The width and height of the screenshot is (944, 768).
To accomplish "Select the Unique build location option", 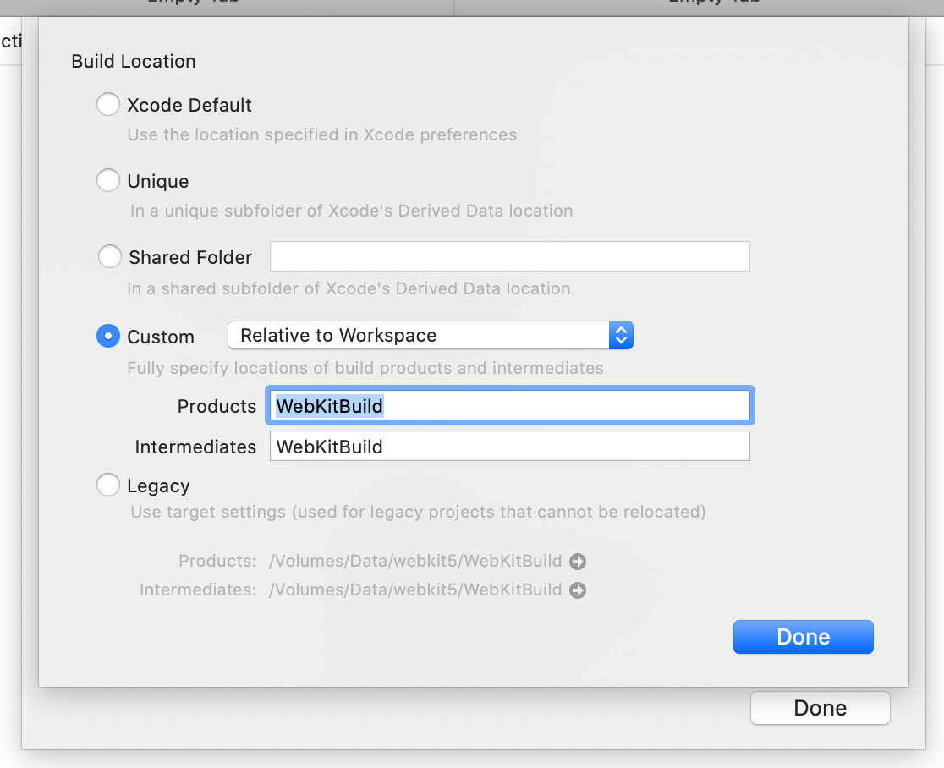I will click(x=108, y=180).
